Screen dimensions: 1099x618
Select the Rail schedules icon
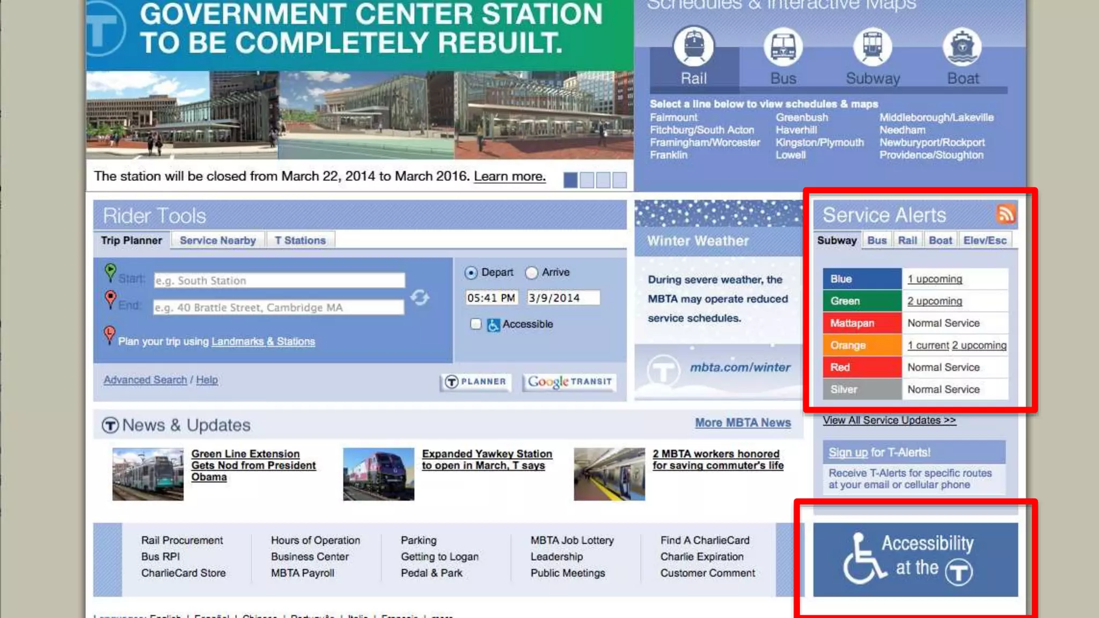(x=694, y=47)
